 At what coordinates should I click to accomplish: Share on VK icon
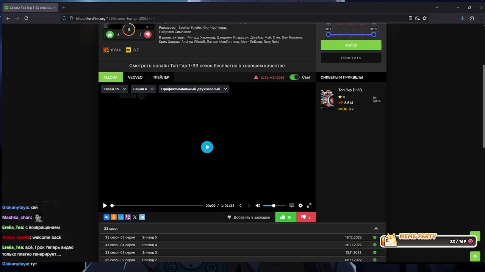click(106, 217)
